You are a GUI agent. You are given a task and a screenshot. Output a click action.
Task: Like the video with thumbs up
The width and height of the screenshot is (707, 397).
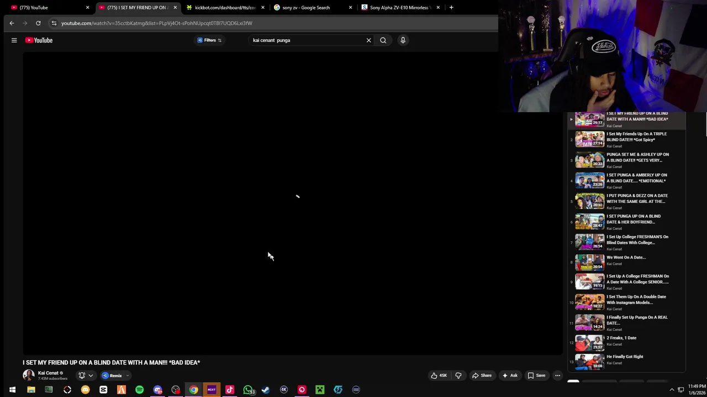point(440,375)
